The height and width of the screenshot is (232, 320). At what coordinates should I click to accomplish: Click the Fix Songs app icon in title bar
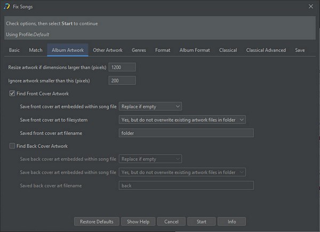[6, 6]
